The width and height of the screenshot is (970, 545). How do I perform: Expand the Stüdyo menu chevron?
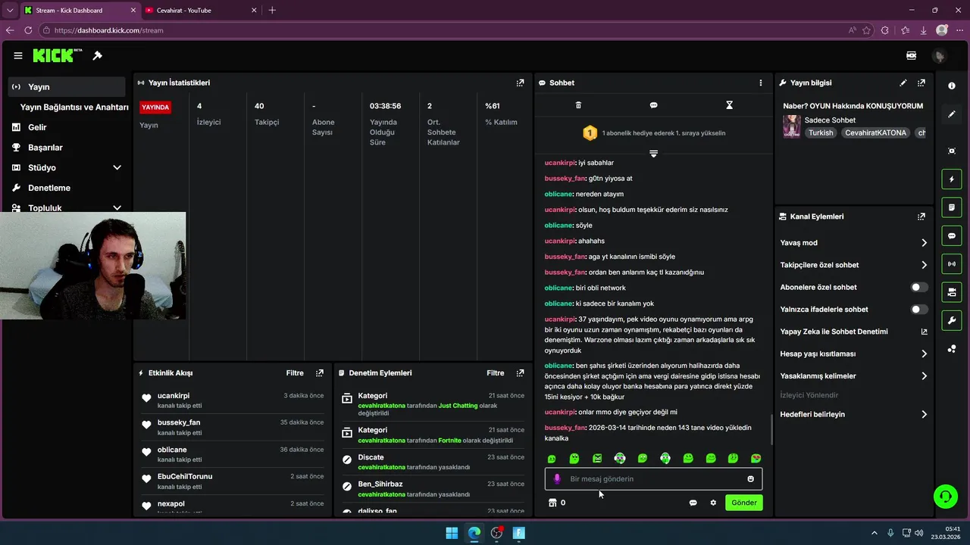pyautogui.click(x=117, y=168)
